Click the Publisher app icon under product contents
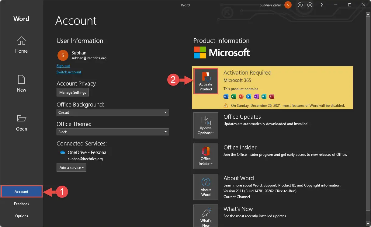The height and width of the screenshot is (227, 371). [x=264, y=97]
